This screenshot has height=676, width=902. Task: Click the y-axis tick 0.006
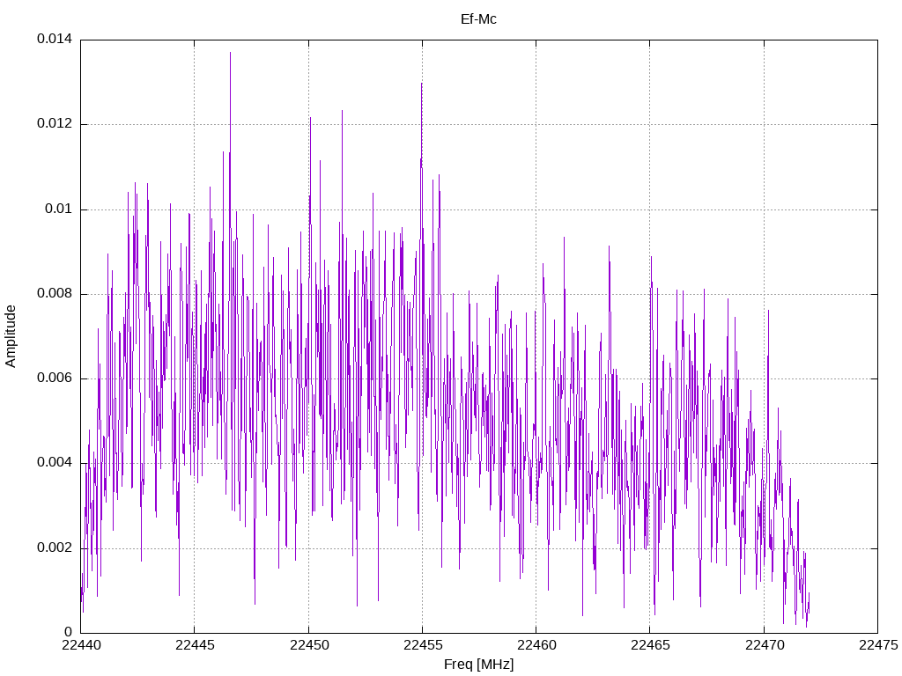coord(55,378)
